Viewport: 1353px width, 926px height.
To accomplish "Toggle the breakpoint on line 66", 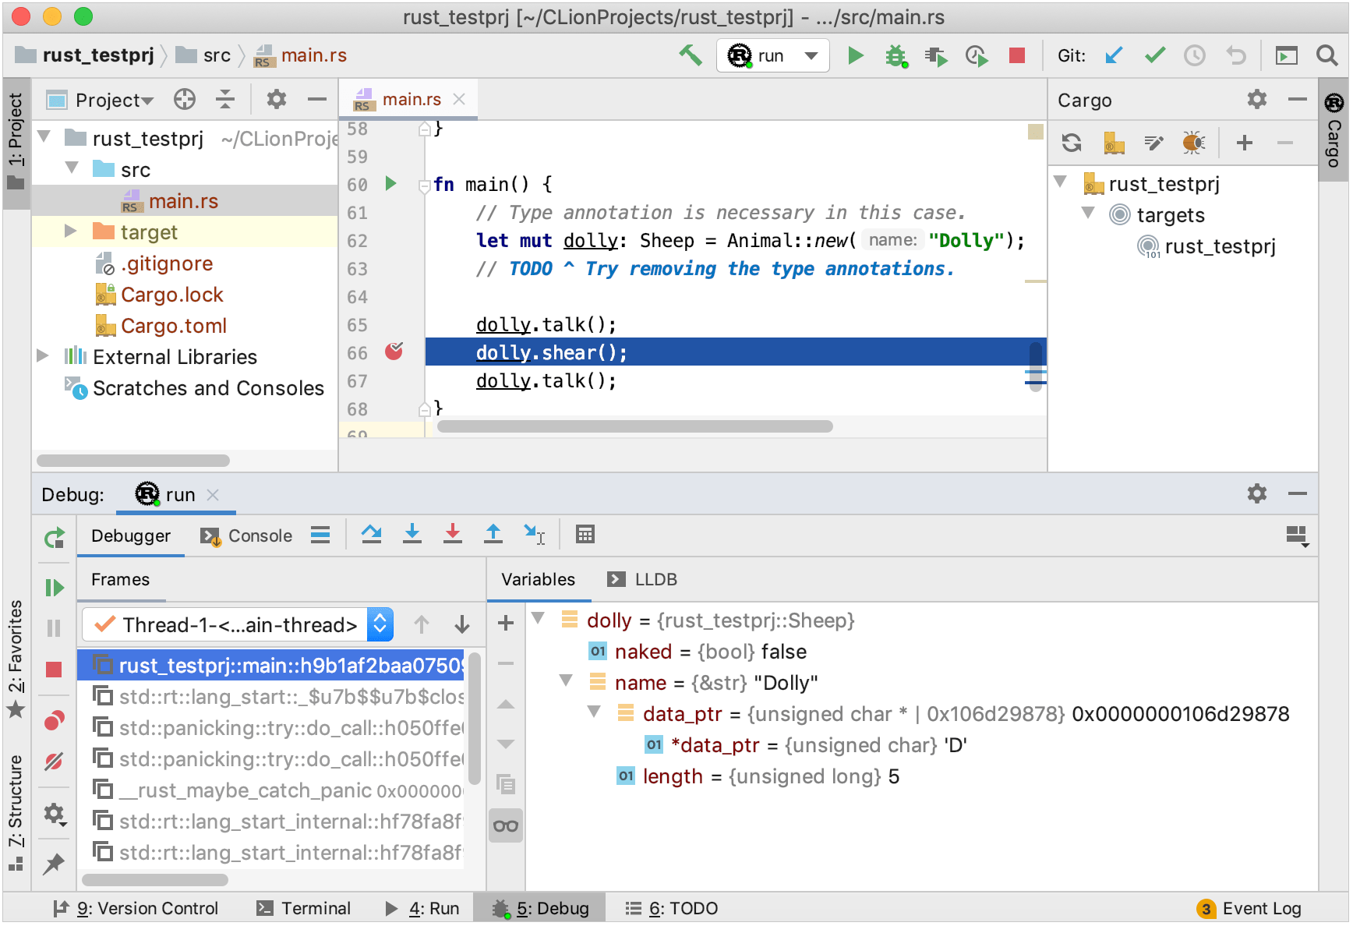I will coord(394,352).
